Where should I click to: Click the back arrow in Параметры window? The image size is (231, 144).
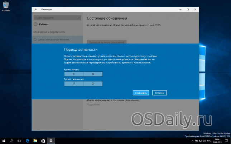(x=35, y=9)
